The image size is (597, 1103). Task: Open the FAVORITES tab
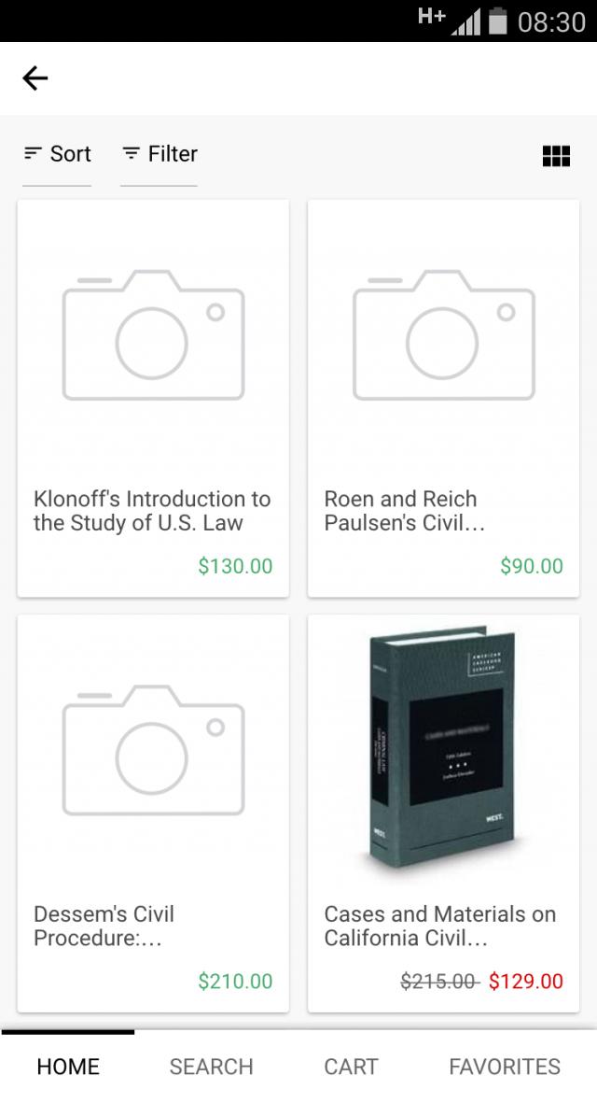505,1067
